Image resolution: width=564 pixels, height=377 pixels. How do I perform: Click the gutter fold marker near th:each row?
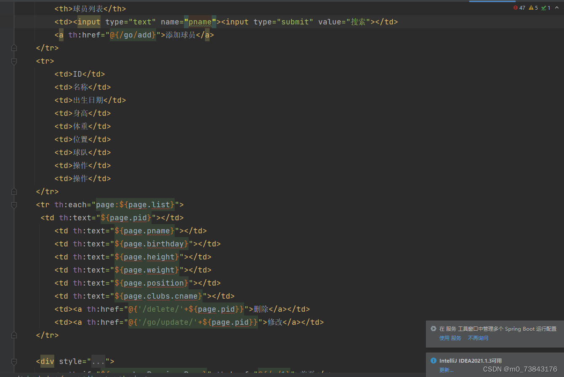click(14, 205)
